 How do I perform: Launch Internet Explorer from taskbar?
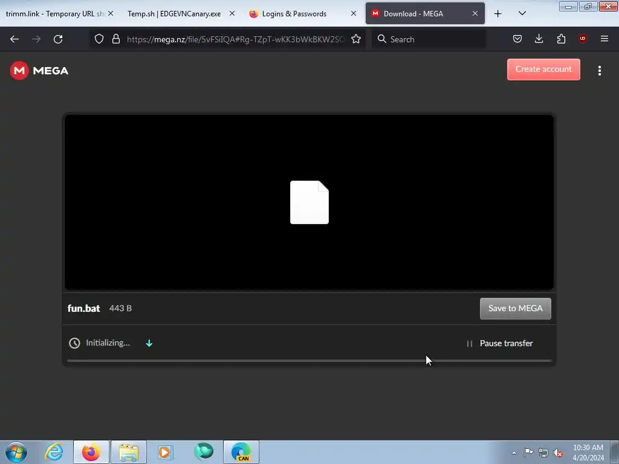click(54, 452)
